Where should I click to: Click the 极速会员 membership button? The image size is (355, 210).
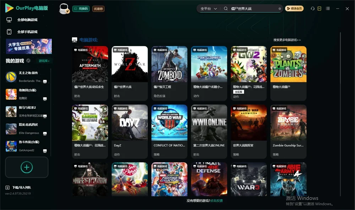click(294, 9)
